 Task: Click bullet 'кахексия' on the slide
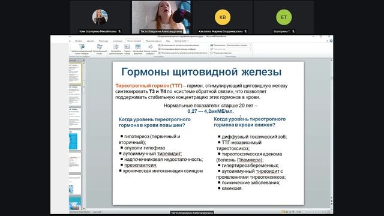click(232, 188)
